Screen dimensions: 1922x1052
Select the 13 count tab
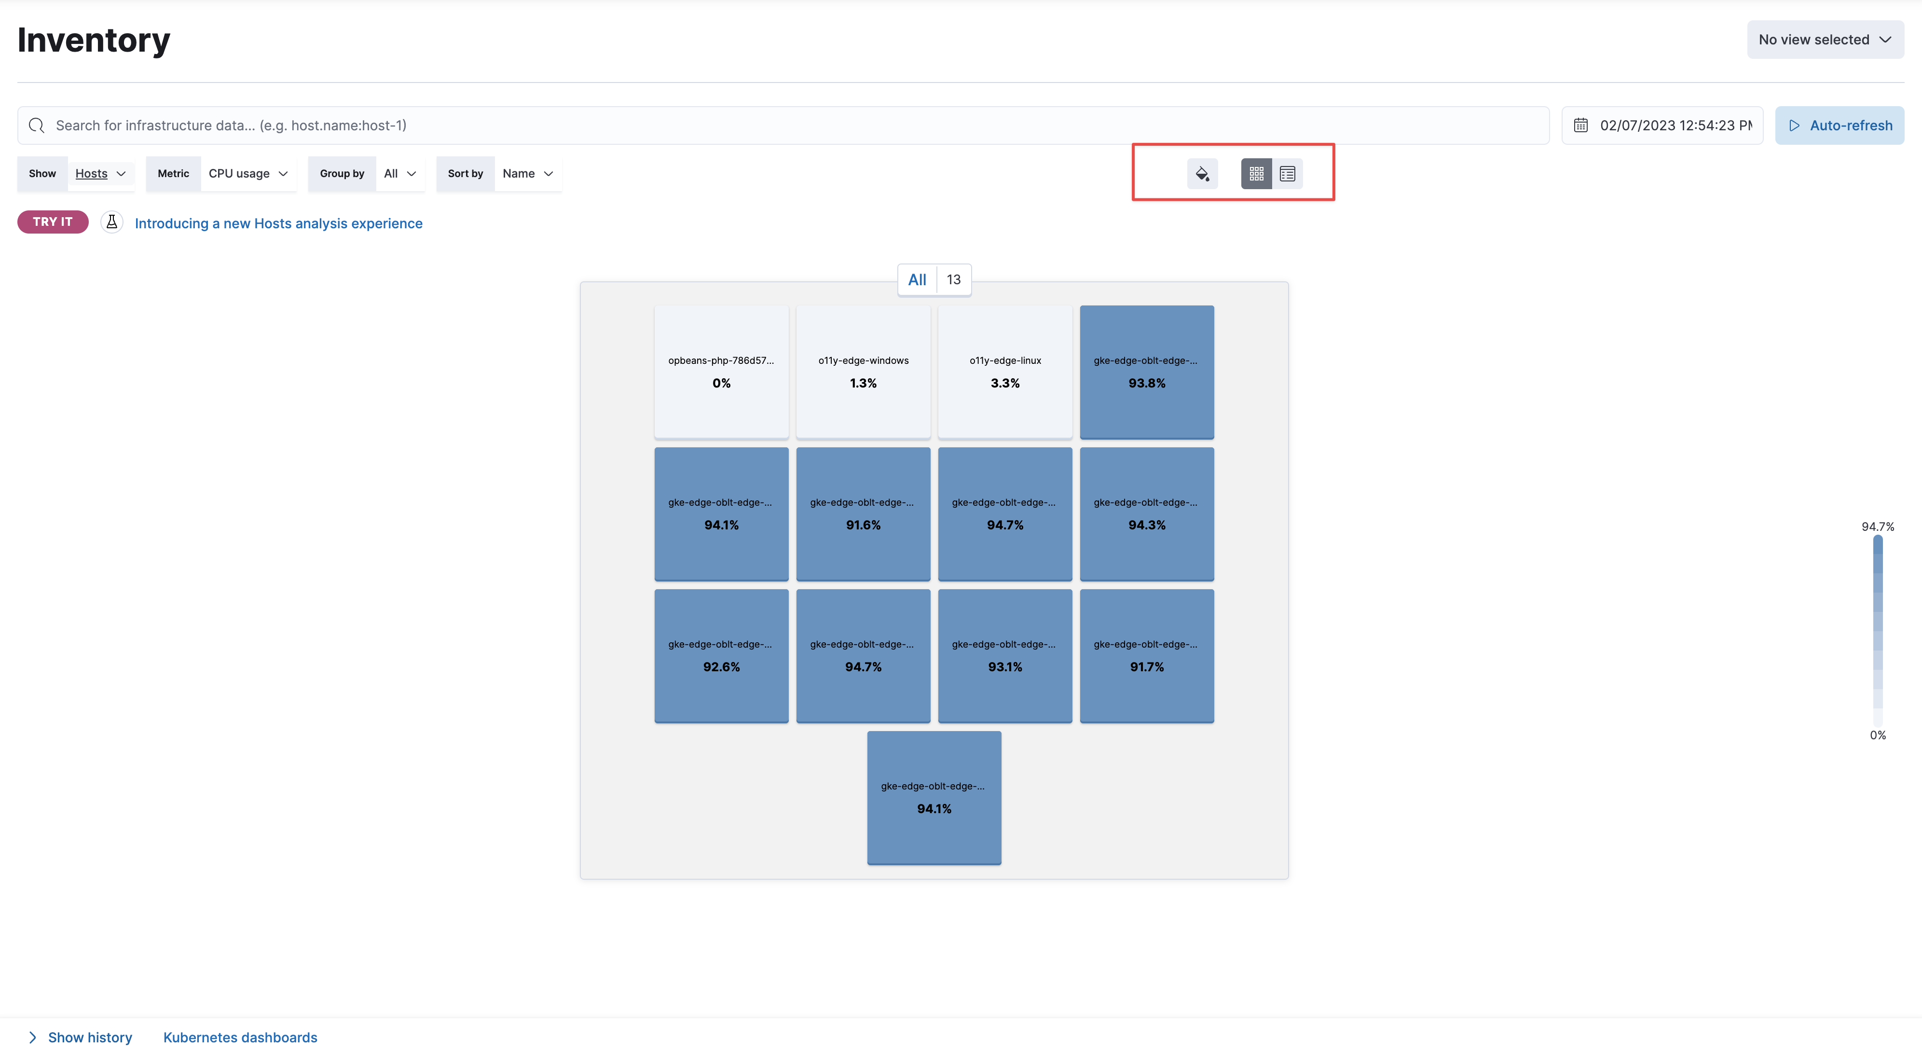point(953,279)
